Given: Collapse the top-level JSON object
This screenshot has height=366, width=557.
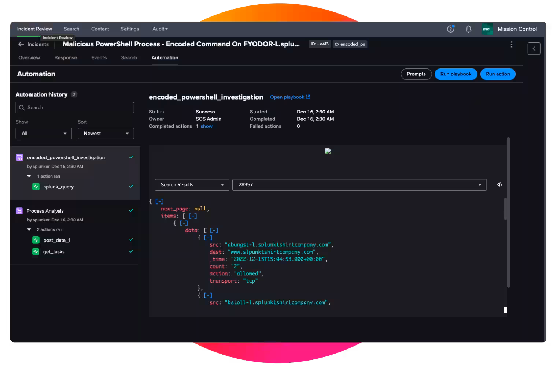Looking at the screenshot, I should (x=159, y=202).
